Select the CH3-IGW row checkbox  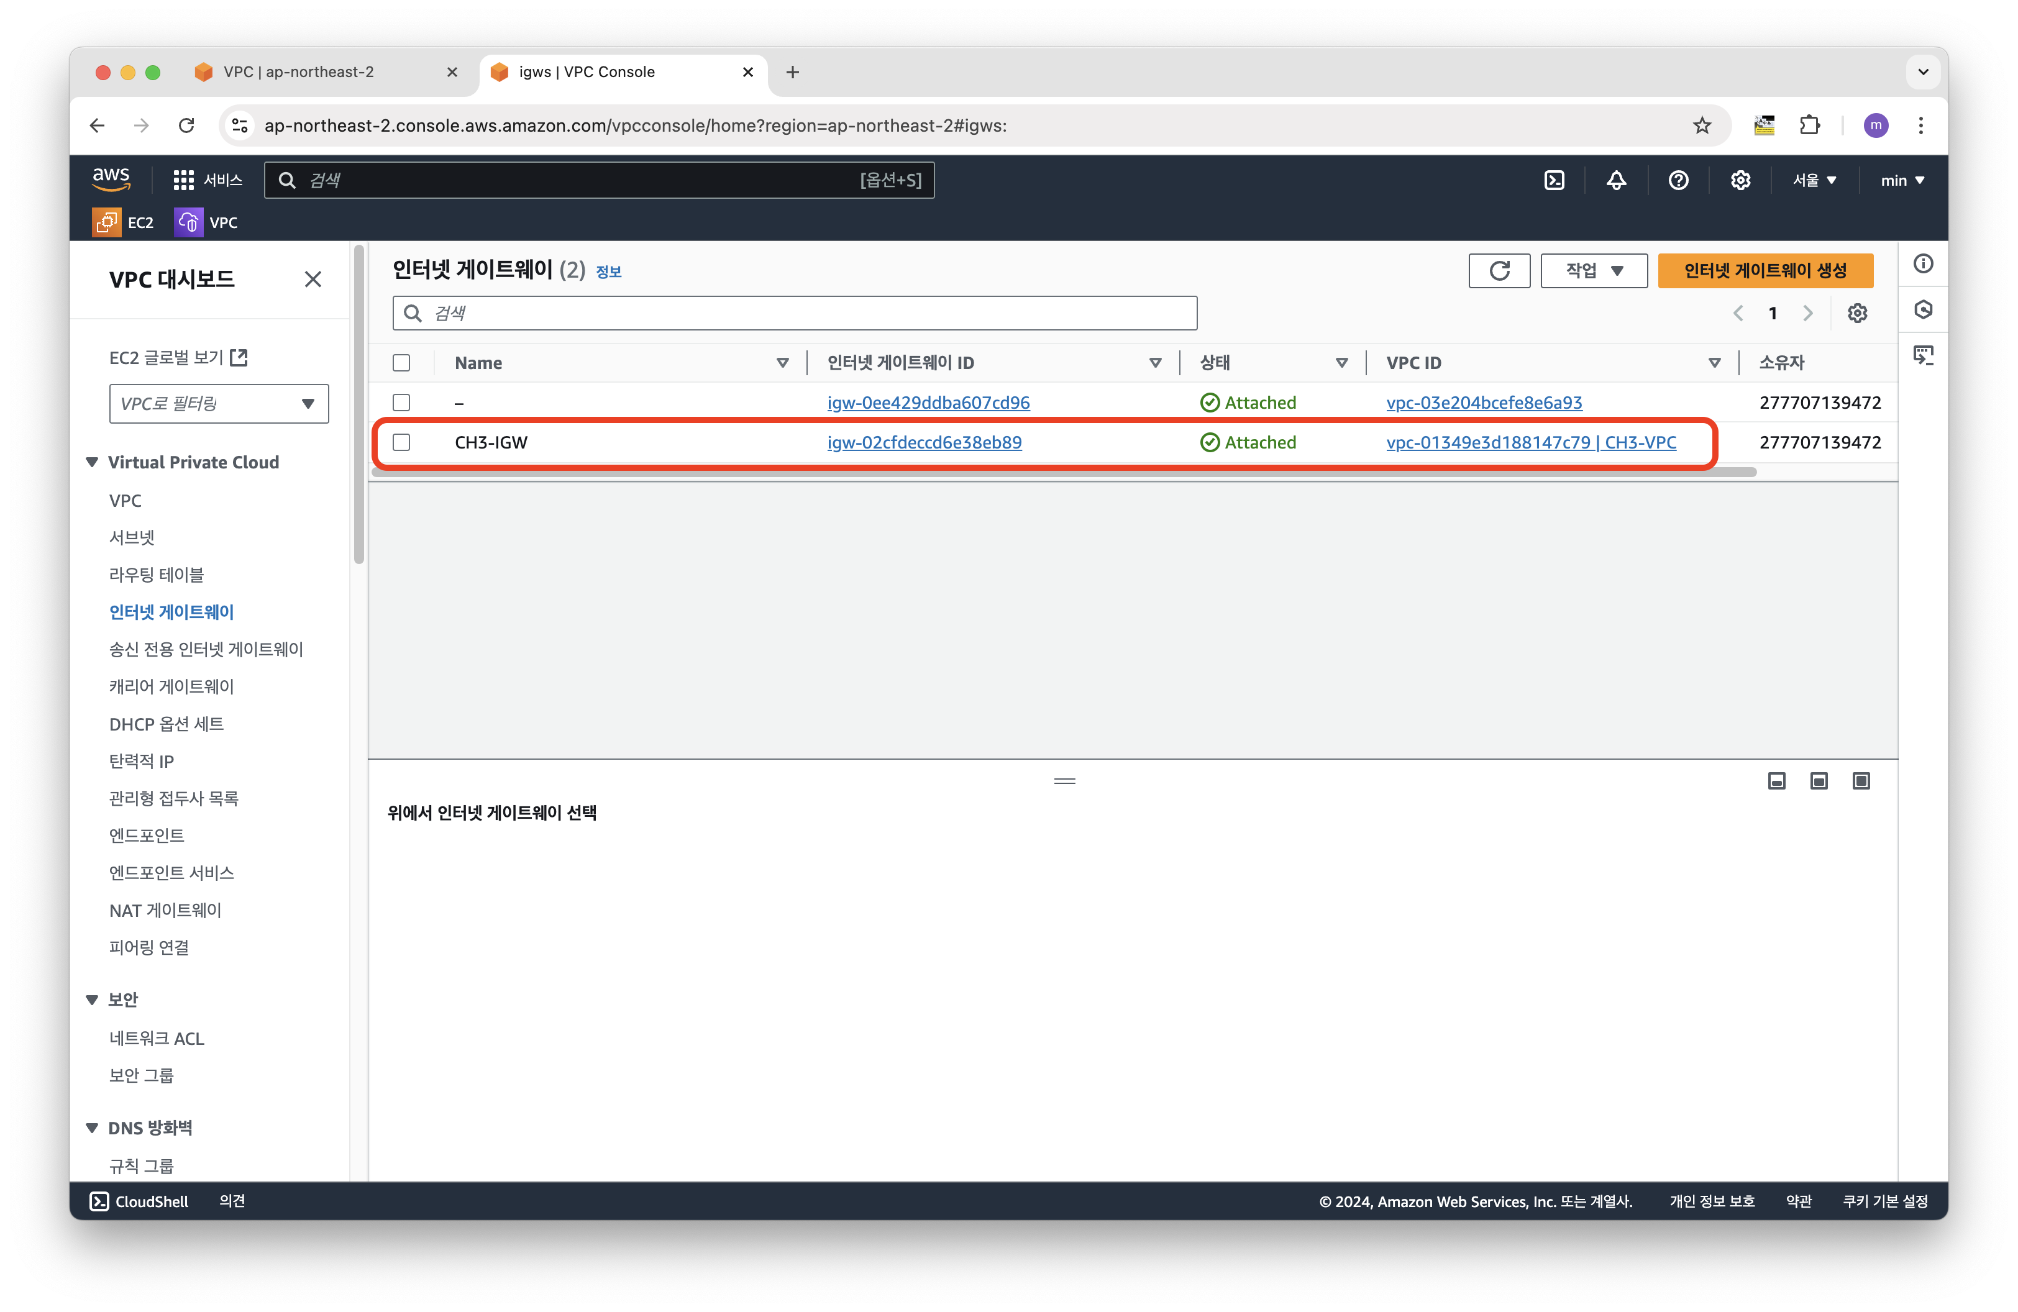click(402, 442)
